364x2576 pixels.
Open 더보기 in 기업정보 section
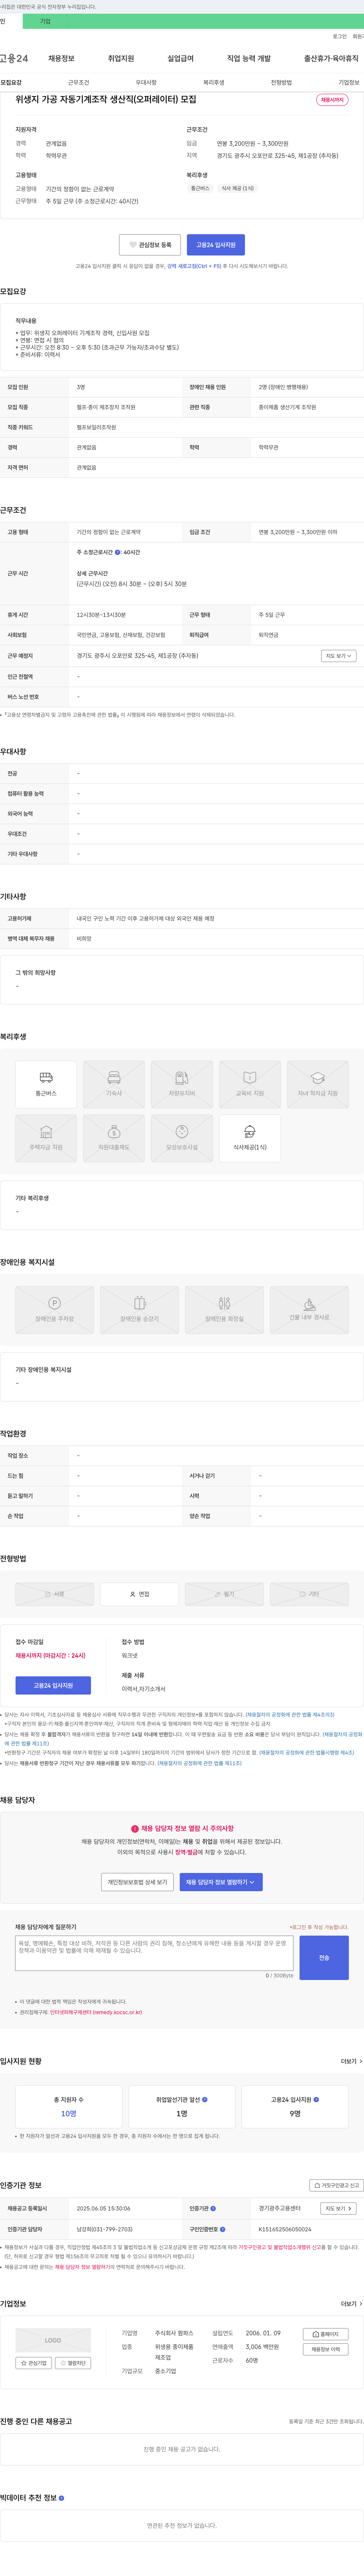pyautogui.click(x=351, y=2304)
